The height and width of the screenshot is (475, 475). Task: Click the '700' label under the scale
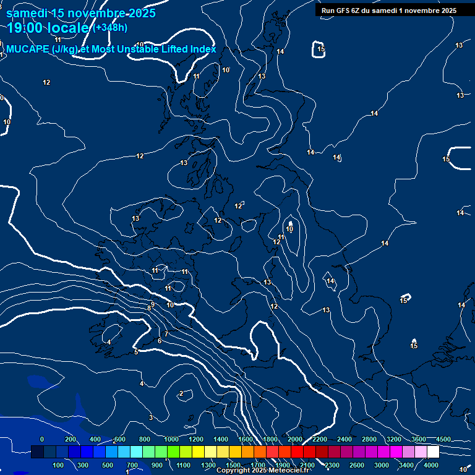[x=132, y=465]
